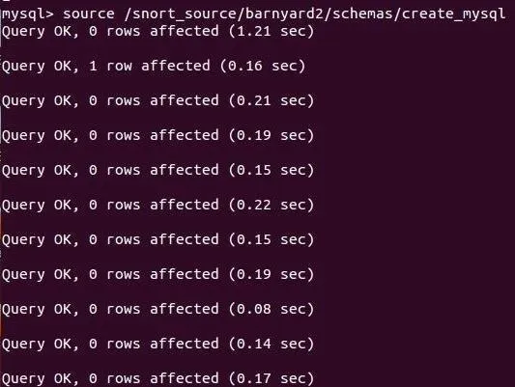515x387 pixels.
Task: Click the line showing 0.08 sec
Action: point(158,309)
